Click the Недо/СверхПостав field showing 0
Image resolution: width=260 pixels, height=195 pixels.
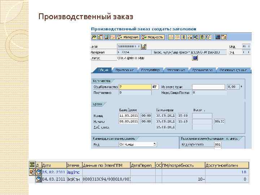pos(209,93)
